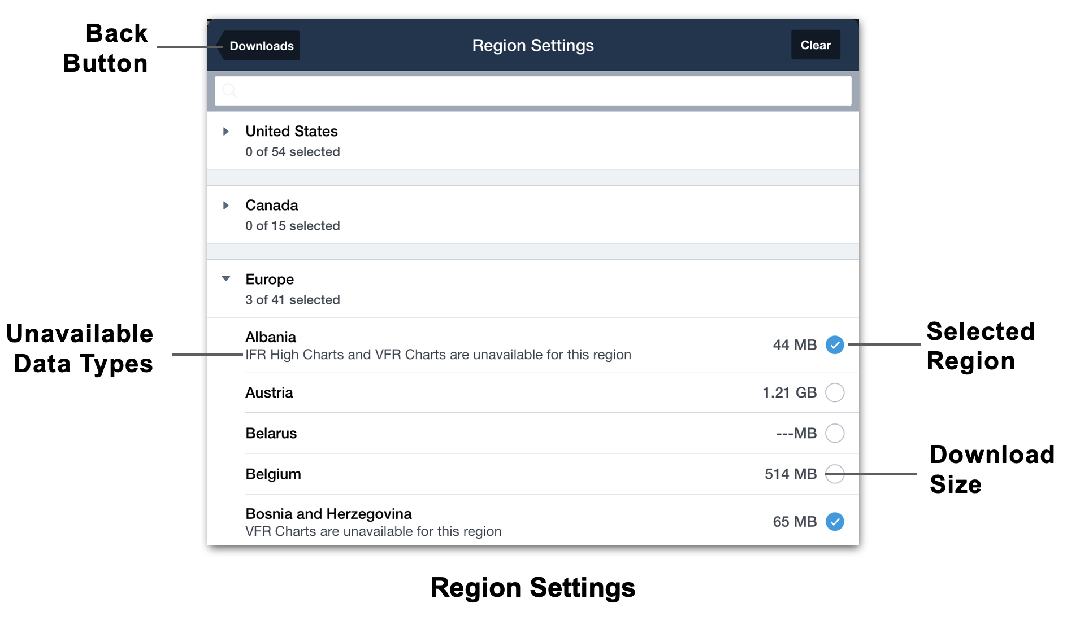Expand the United States region group

coord(226,132)
